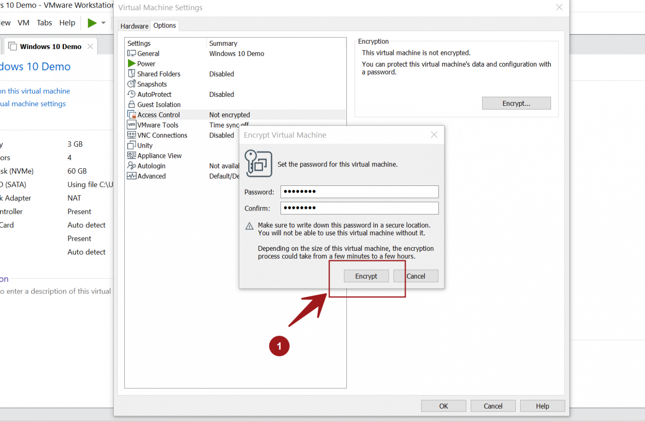
Task: Click the Encrypt button in dialog
Action: (366, 276)
